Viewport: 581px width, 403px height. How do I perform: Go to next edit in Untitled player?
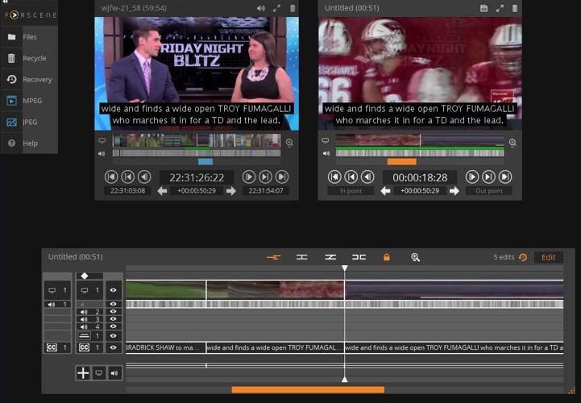point(489,177)
